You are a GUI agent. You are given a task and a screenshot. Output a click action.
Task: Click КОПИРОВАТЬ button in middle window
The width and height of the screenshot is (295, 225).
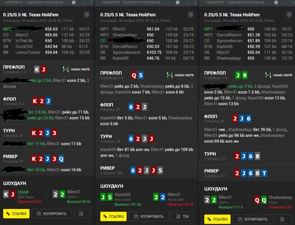149,216
